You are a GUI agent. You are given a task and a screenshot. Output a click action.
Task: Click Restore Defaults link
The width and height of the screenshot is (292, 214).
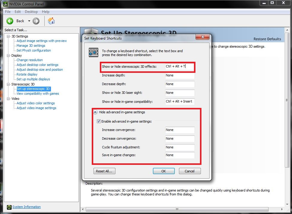click(x=267, y=39)
